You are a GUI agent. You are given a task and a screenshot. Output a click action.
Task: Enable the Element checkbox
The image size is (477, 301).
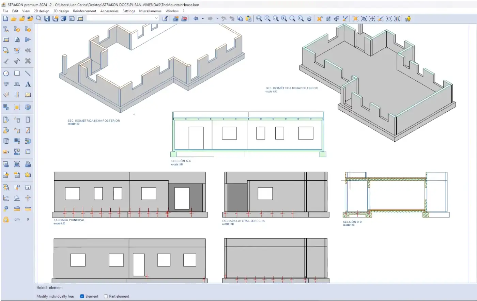pos(82,296)
